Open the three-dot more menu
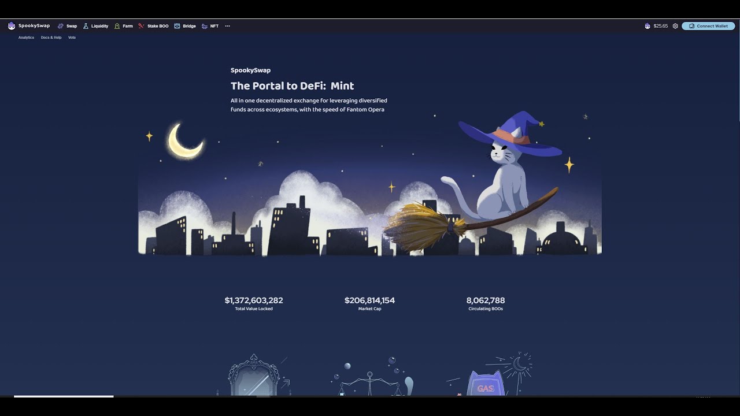Screen dimensions: 740x416 pos(227,26)
